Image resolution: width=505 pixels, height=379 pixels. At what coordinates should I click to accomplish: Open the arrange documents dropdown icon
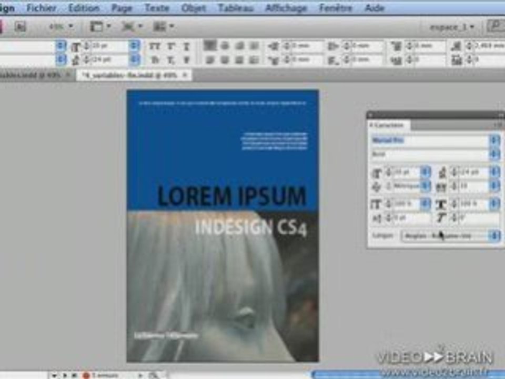tap(163, 26)
